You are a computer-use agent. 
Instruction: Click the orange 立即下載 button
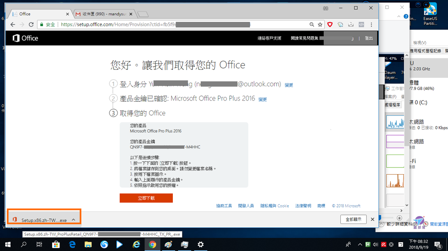coord(146,198)
